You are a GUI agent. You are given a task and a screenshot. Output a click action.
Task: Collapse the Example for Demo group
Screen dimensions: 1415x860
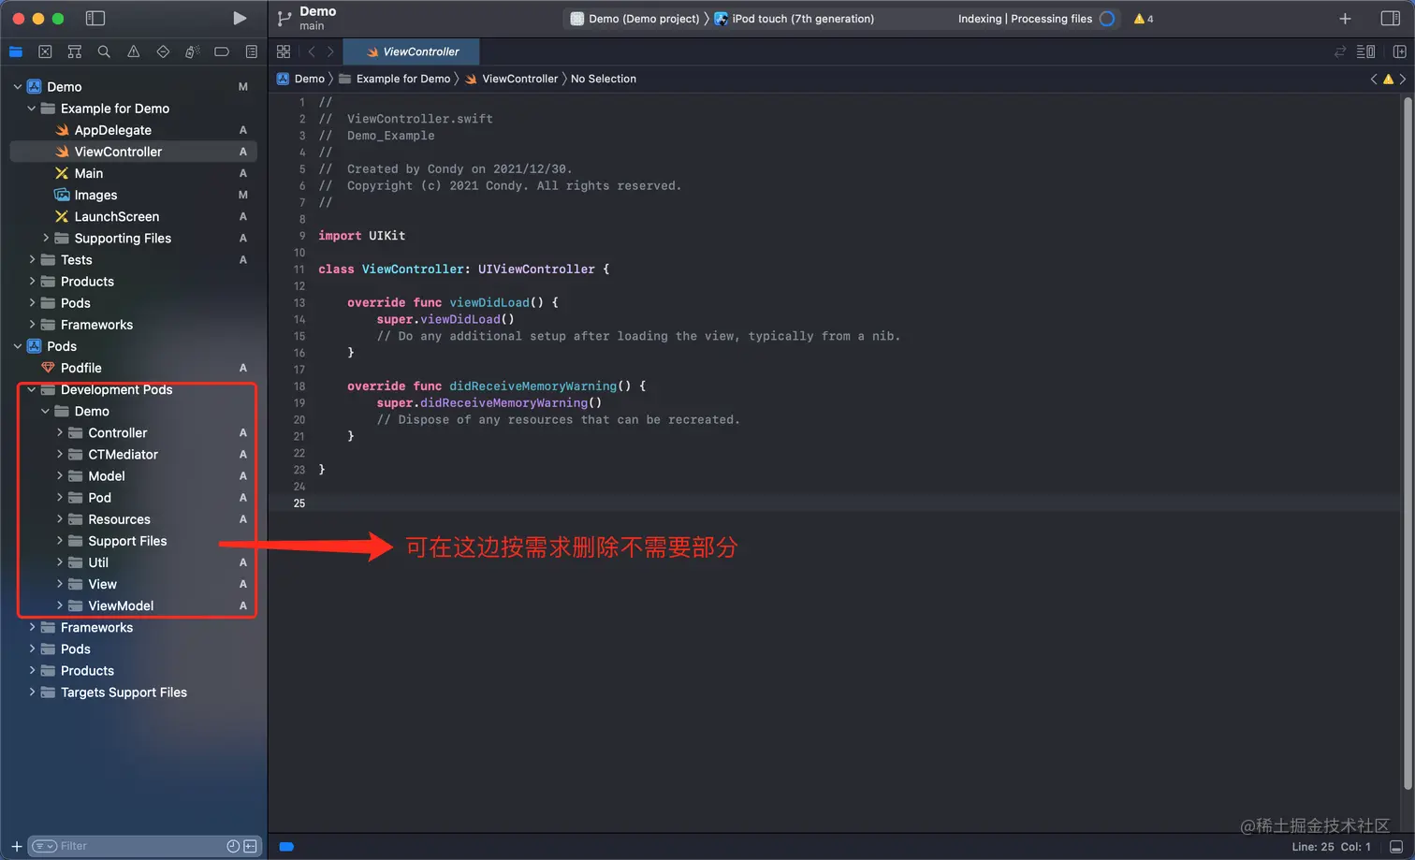point(31,109)
